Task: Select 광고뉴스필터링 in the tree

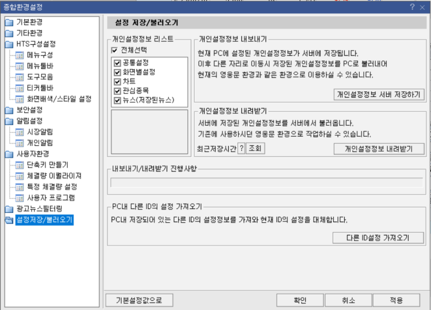Action: tap(39, 209)
